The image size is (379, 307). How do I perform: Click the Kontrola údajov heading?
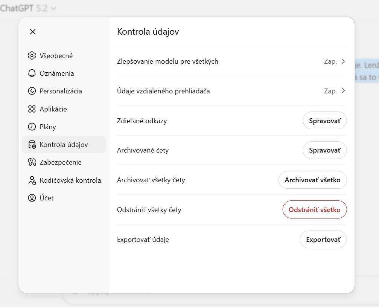(148, 32)
